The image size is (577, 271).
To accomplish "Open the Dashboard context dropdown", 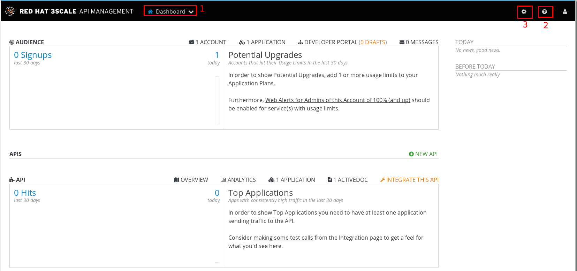I will click(170, 11).
